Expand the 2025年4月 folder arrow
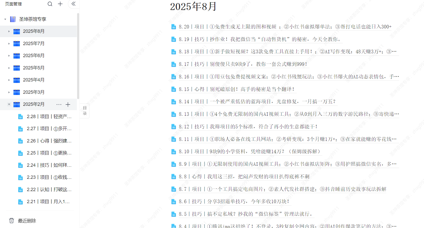This screenshot has width=424, height=228. (9, 80)
